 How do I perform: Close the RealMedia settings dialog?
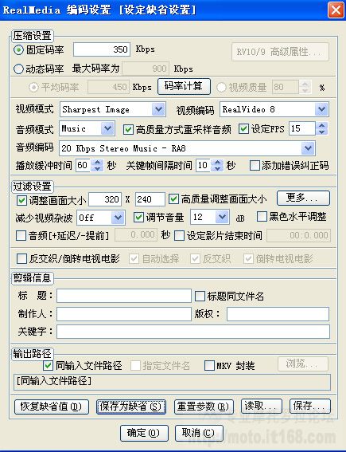(336, 10)
